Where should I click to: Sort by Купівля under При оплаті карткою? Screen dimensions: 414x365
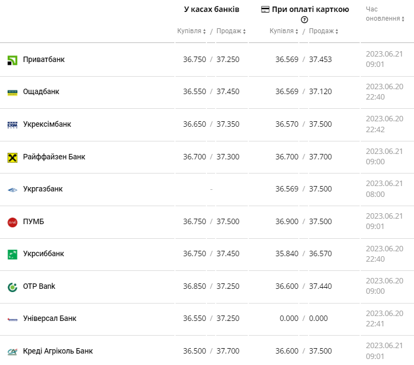[x=284, y=31]
